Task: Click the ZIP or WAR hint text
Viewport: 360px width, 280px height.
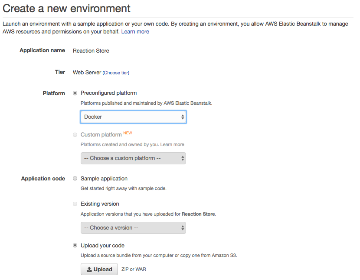Action: [134, 270]
